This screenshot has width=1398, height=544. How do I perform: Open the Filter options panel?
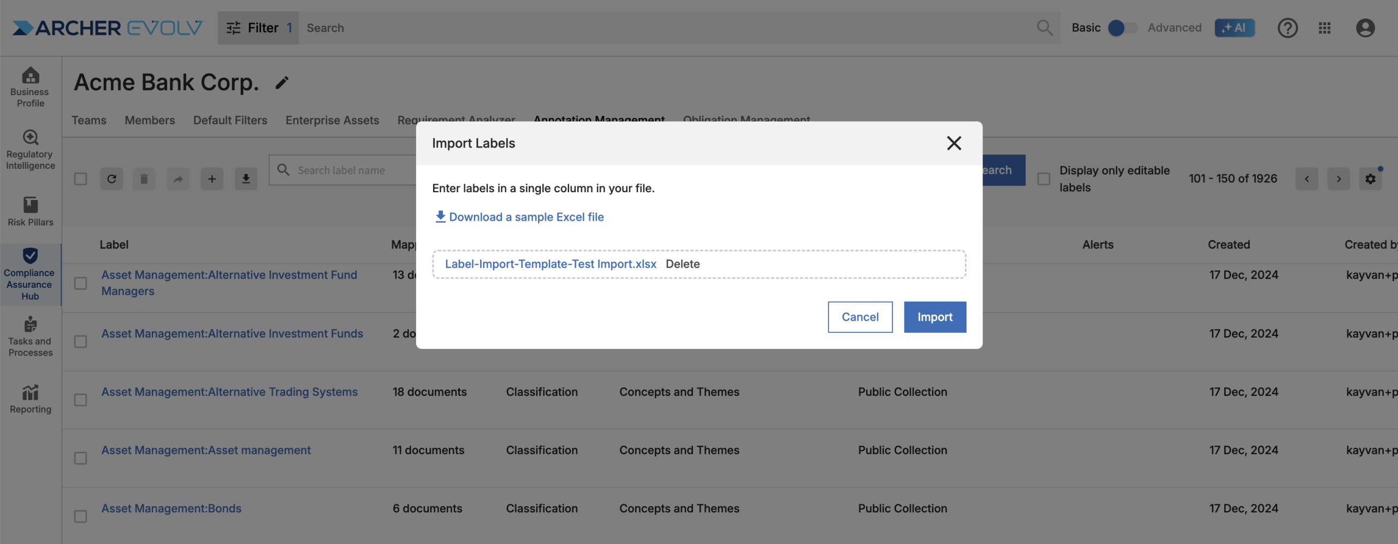click(258, 28)
